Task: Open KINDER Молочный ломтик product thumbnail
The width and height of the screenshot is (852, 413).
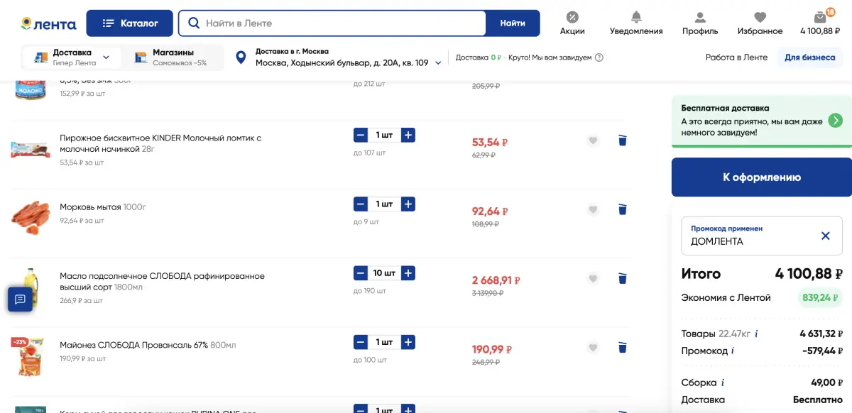Action: click(x=31, y=149)
